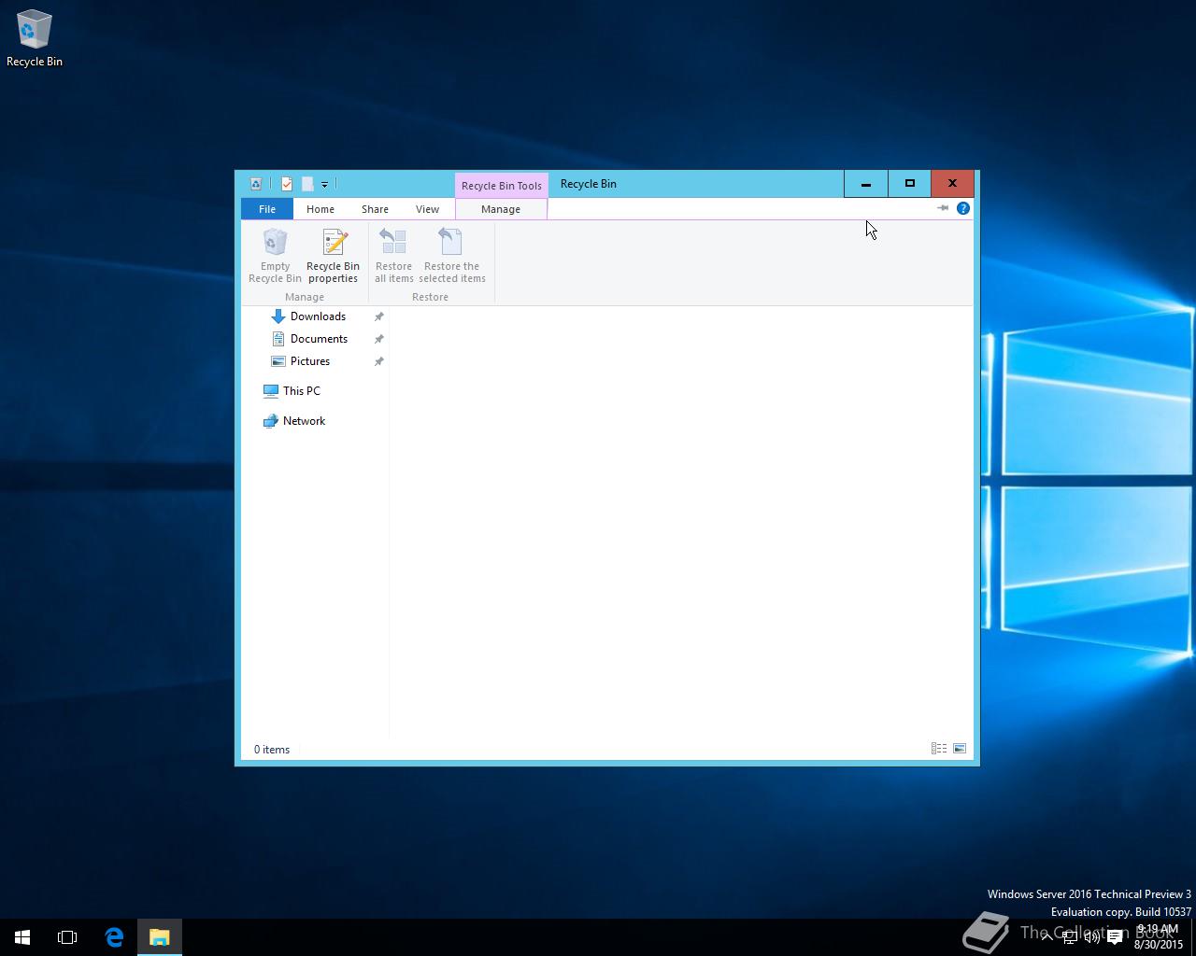Switch to details view in the status bar
The height and width of the screenshot is (956, 1196).
[x=939, y=749]
